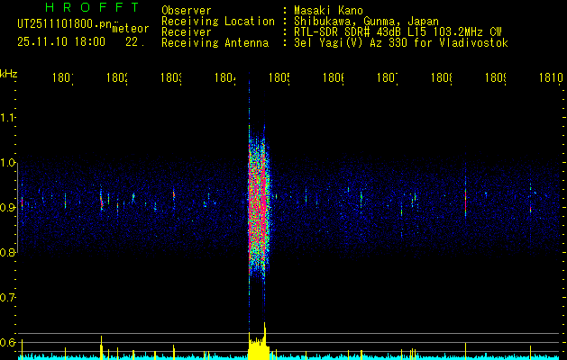Viewport: 567px width, 360px height.
Task: Click the 'meteor' label
Action: pos(131,29)
